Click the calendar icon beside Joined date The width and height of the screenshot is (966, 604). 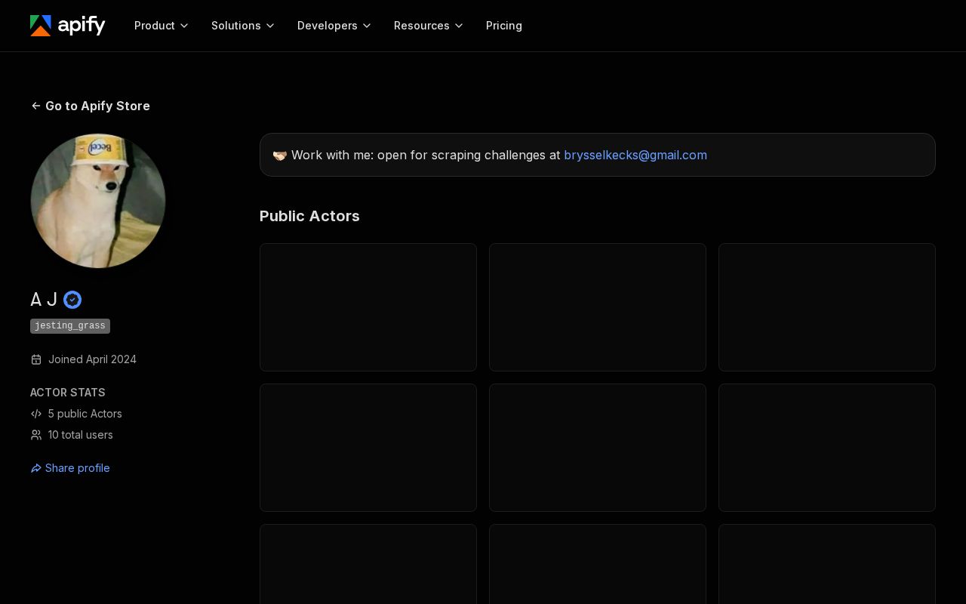coord(36,359)
